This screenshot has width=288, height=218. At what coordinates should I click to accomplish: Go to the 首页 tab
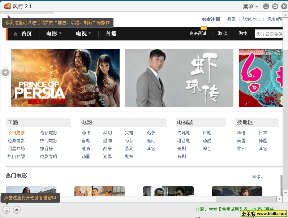pos(26,34)
